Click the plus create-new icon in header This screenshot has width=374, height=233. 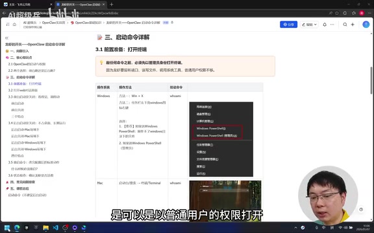(353, 25)
